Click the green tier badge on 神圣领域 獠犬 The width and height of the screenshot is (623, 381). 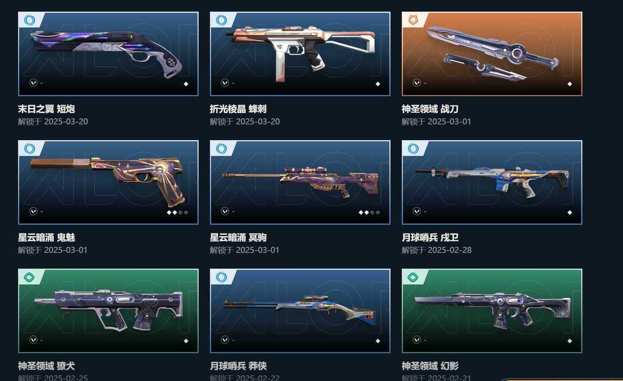(x=29, y=277)
